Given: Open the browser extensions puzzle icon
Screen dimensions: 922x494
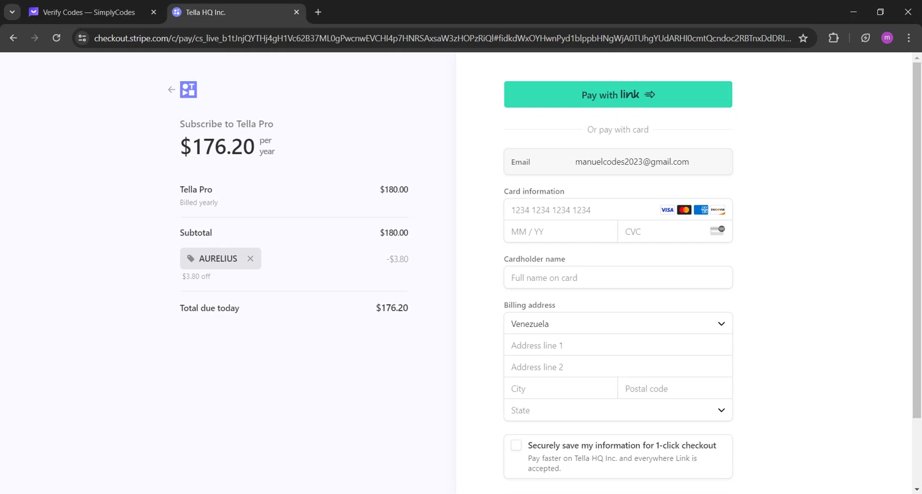Looking at the screenshot, I should point(833,38).
